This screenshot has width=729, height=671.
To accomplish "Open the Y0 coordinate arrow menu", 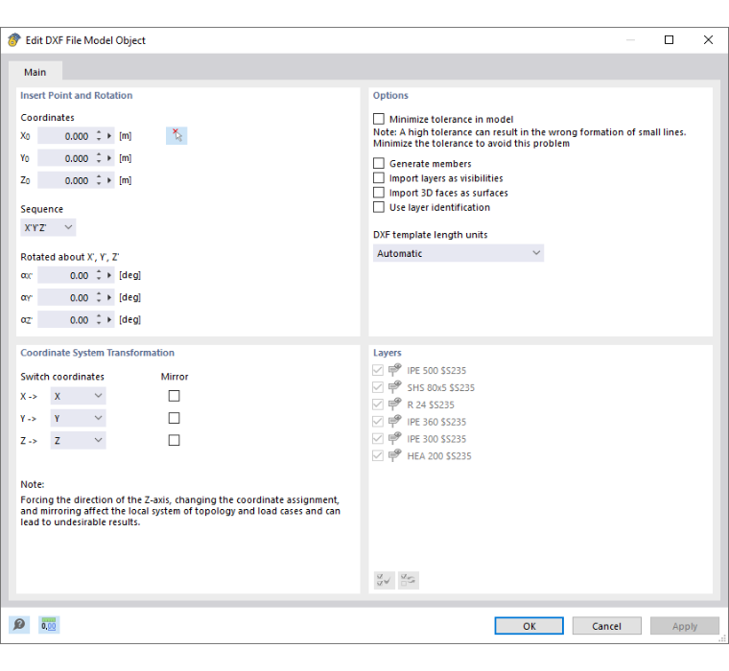I will [x=109, y=158].
